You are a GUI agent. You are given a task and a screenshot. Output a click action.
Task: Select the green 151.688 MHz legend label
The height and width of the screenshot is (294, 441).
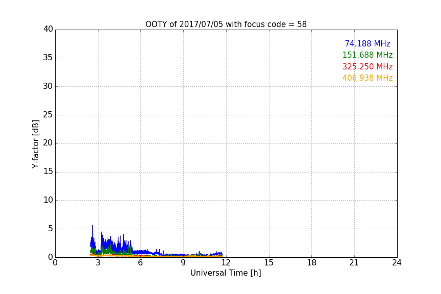pyautogui.click(x=367, y=55)
